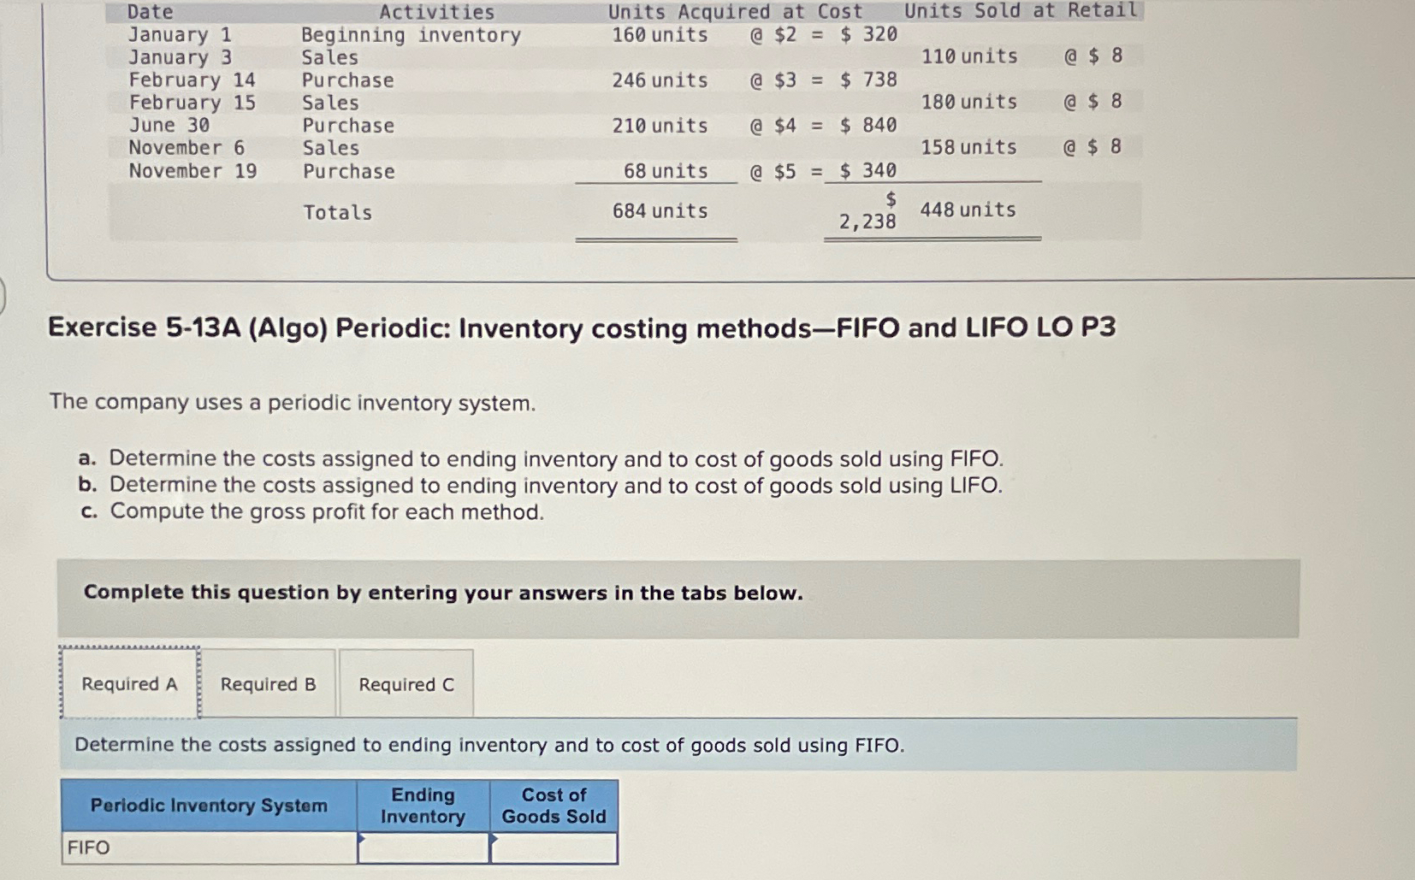Open the Required B tab
The height and width of the screenshot is (880, 1415).
coord(267,683)
